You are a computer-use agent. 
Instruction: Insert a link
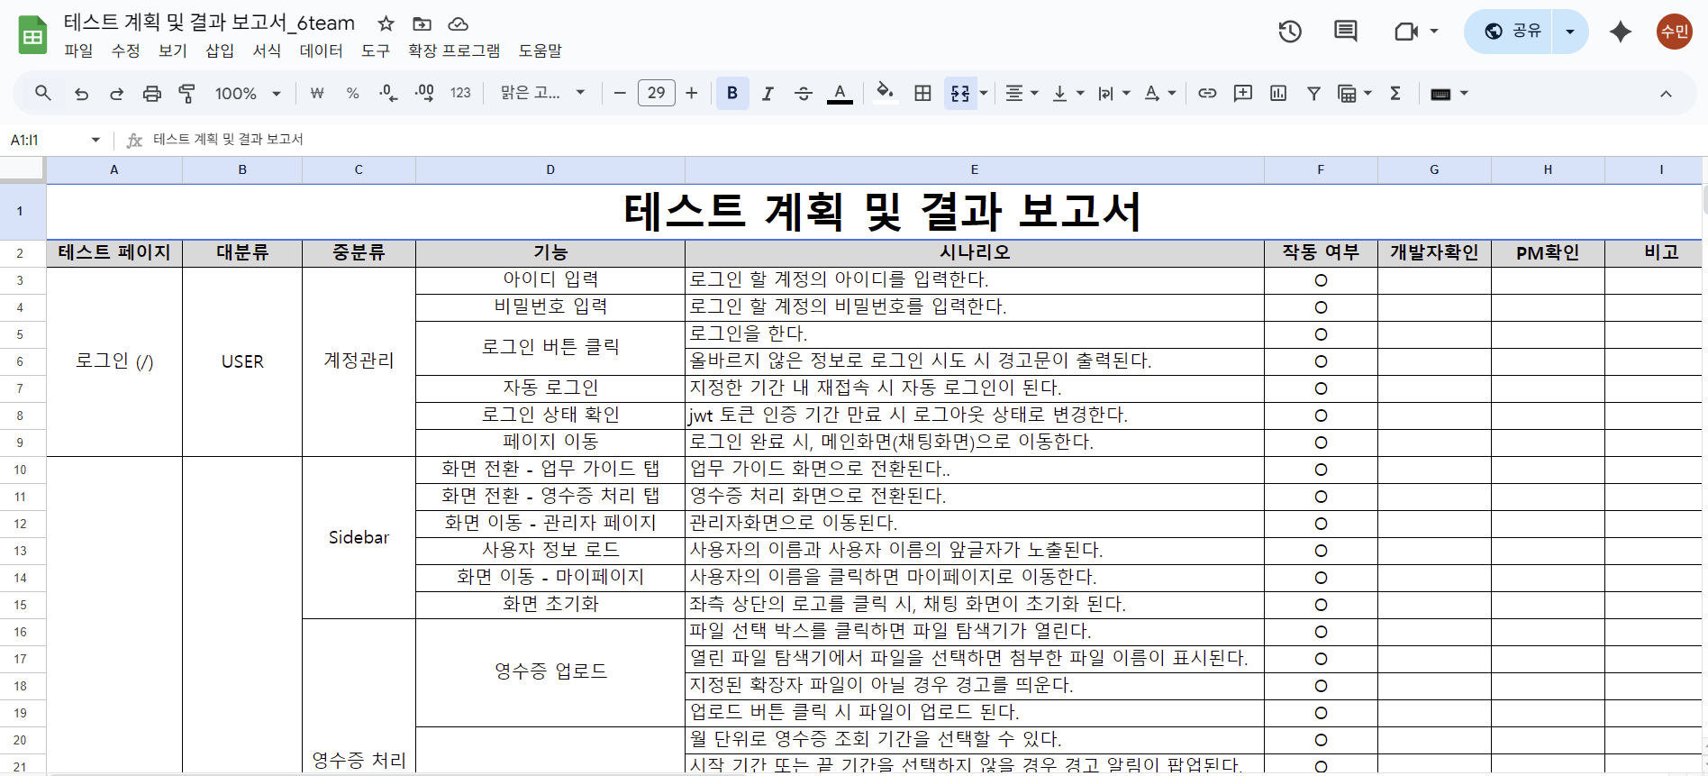[1207, 93]
